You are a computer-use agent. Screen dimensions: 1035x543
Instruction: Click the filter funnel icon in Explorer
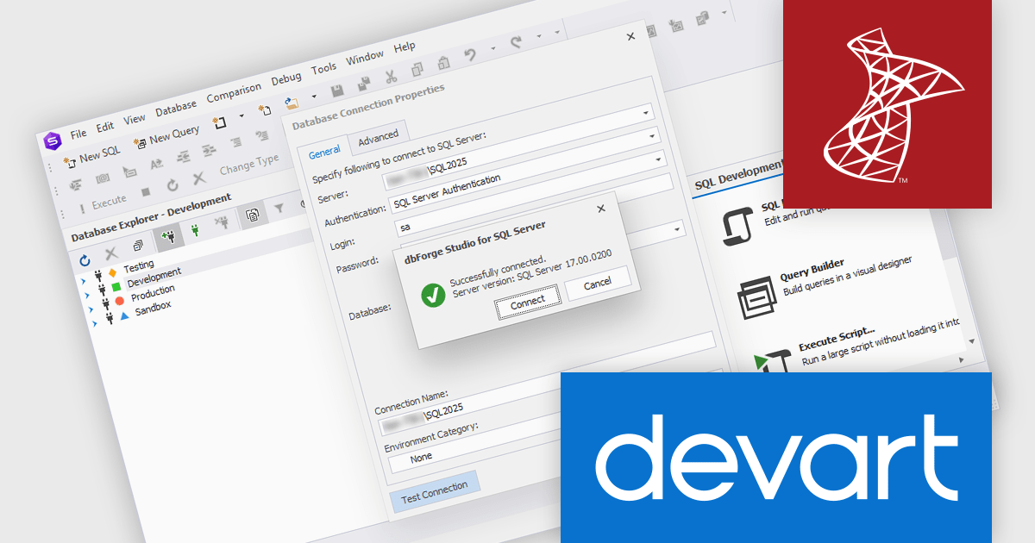(279, 208)
